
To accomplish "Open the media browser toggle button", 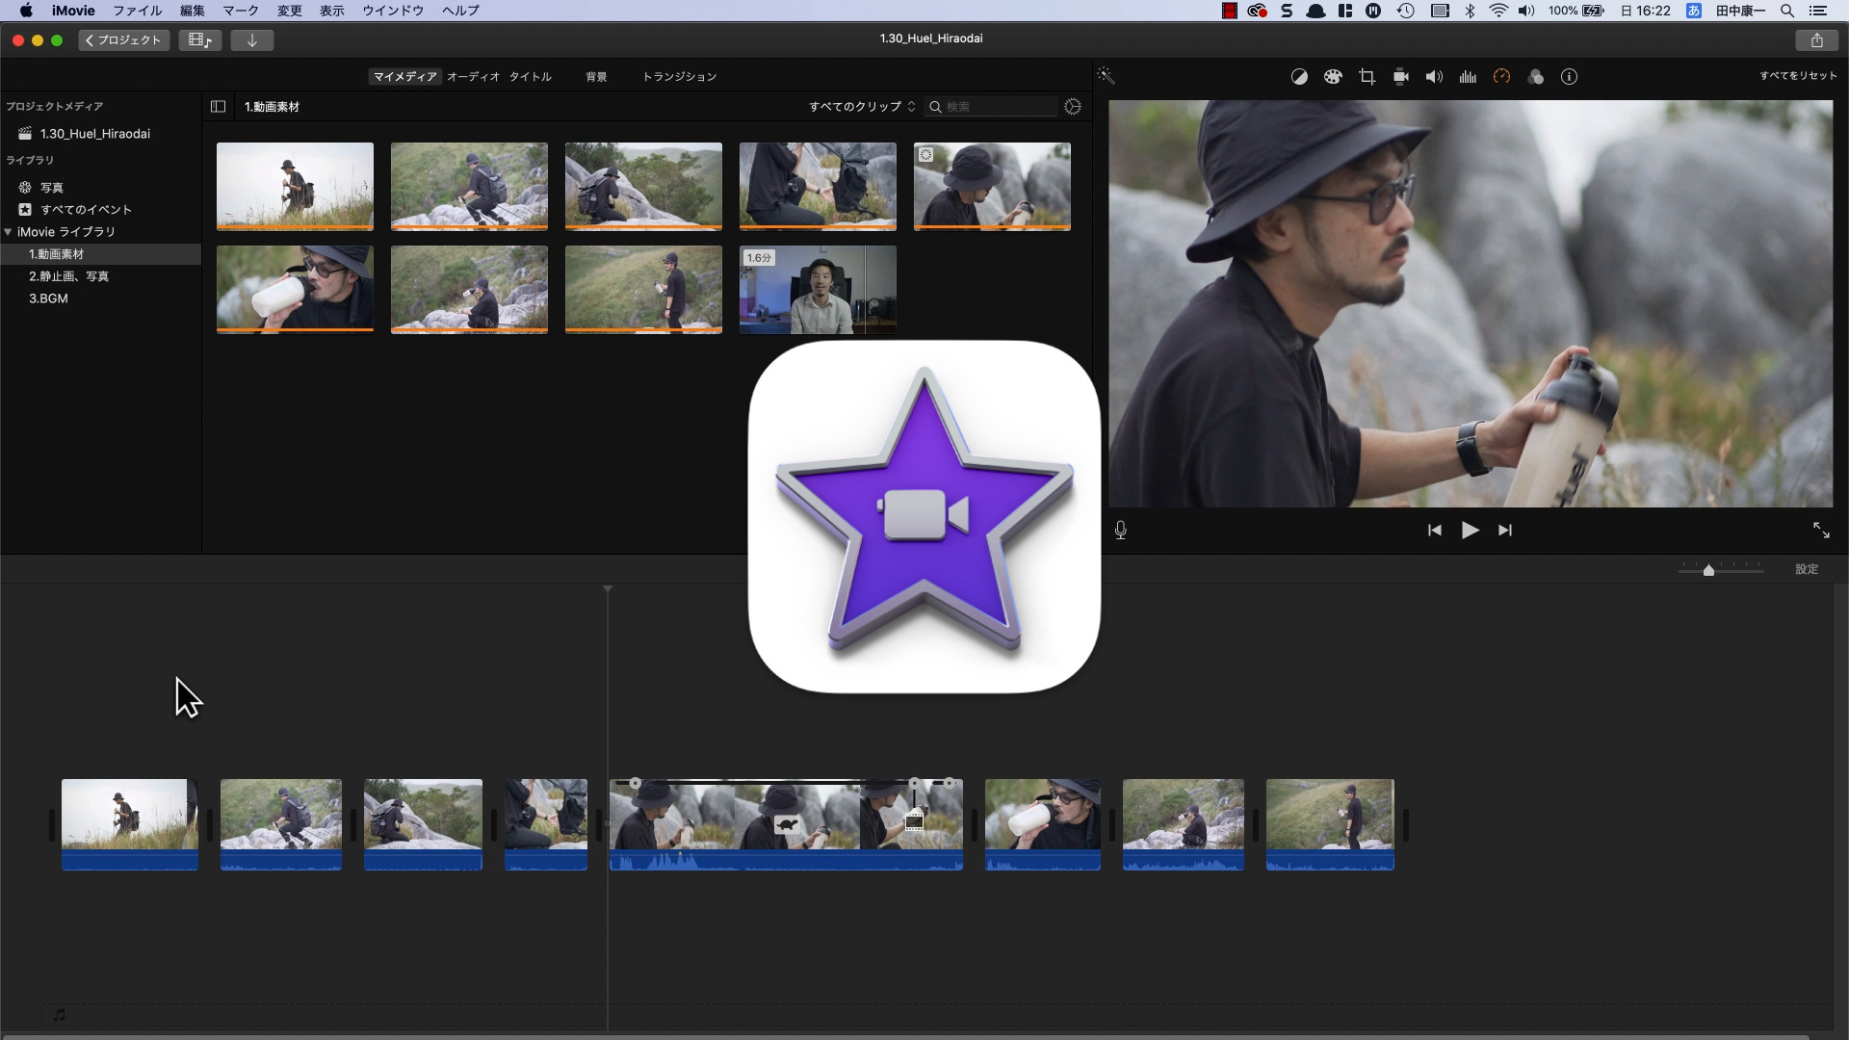I will 200,39.
